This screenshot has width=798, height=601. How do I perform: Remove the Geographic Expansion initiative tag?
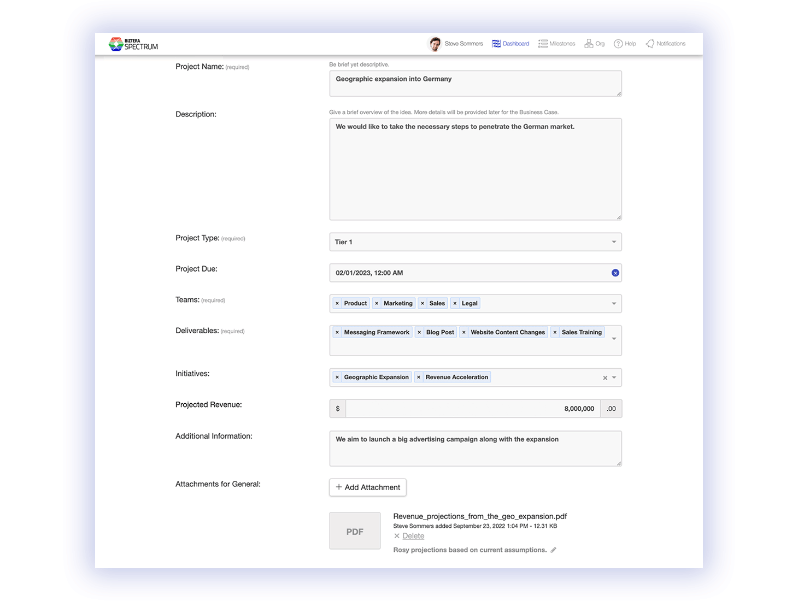click(x=337, y=377)
